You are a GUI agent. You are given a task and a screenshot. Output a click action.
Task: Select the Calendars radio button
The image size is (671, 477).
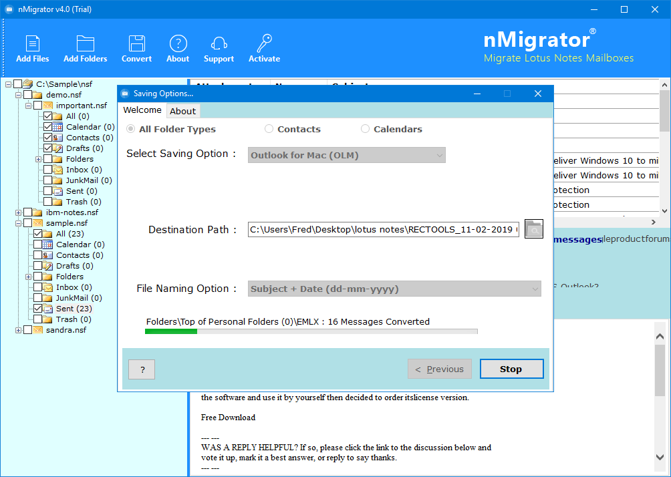click(x=365, y=129)
